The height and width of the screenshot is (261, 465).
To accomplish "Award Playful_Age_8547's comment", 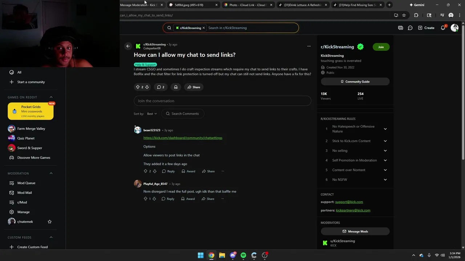I will pyautogui.click(x=188, y=199).
